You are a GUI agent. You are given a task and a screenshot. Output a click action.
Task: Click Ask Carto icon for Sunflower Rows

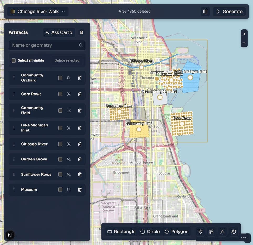pyautogui.click(x=69, y=174)
